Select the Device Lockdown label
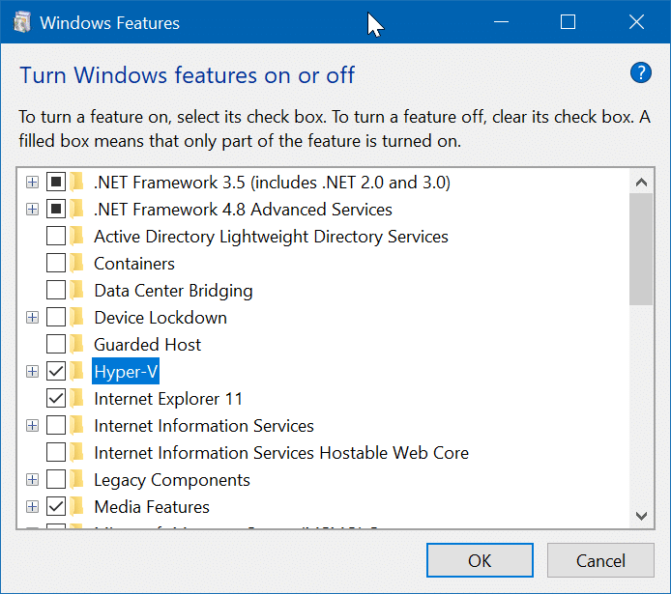671x594 pixels. pos(160,317)
